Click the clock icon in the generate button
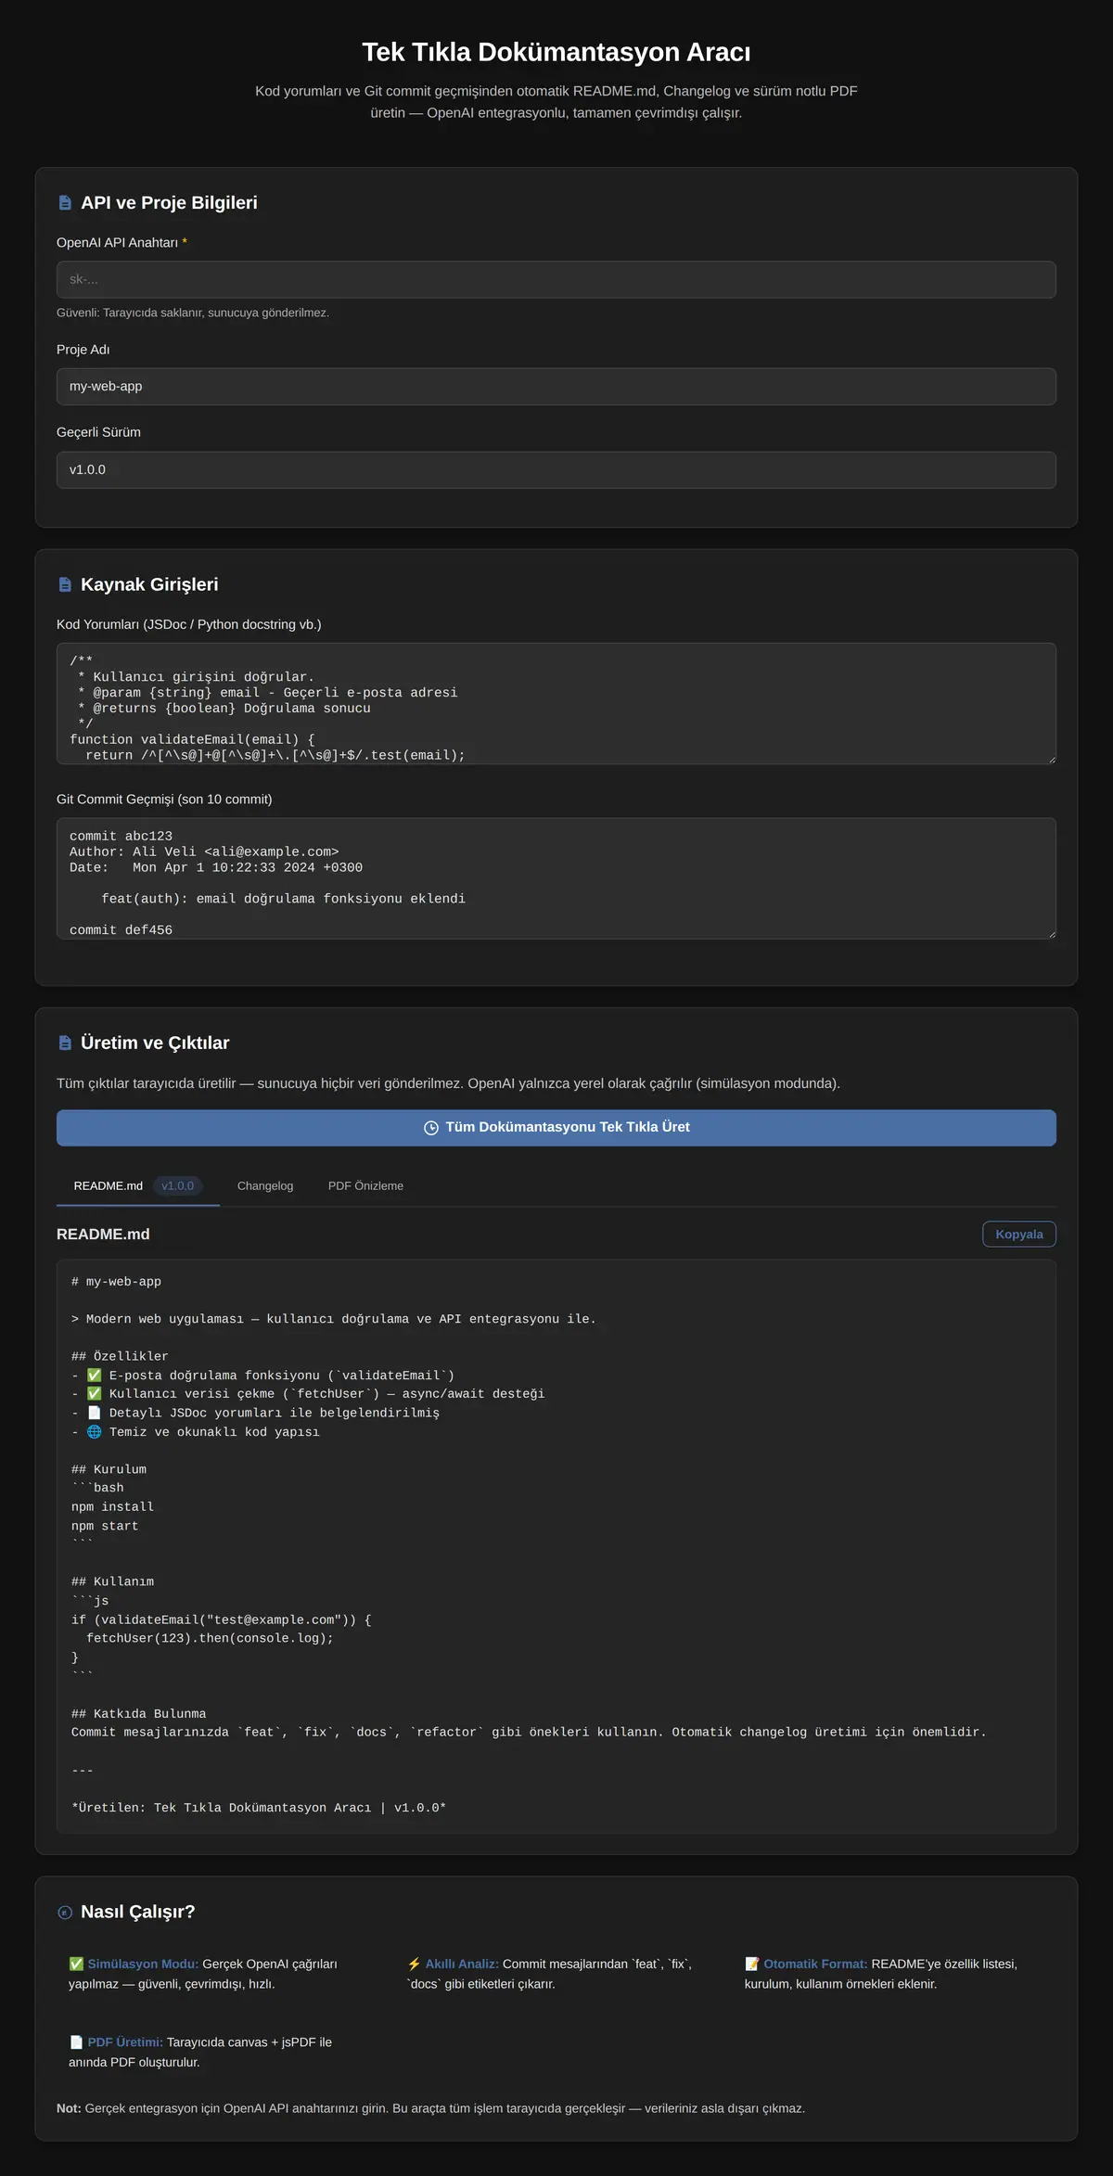Viewport: 1113px width, 2176px height. point(431,1128)
